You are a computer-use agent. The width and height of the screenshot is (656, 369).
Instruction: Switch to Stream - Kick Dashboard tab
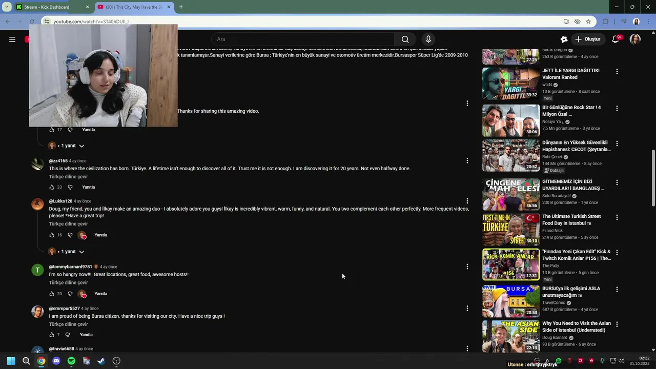(51, 7)
